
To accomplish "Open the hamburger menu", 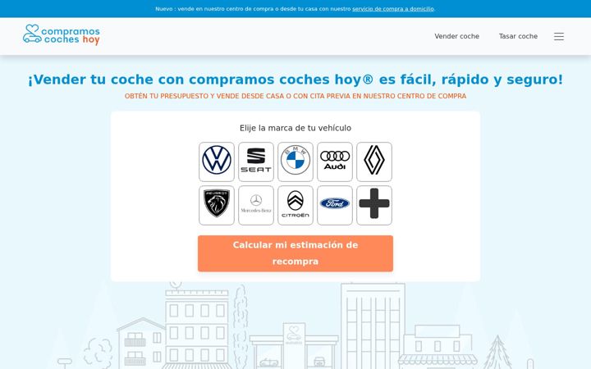I will pyautogui.click(x=559, y=37).
